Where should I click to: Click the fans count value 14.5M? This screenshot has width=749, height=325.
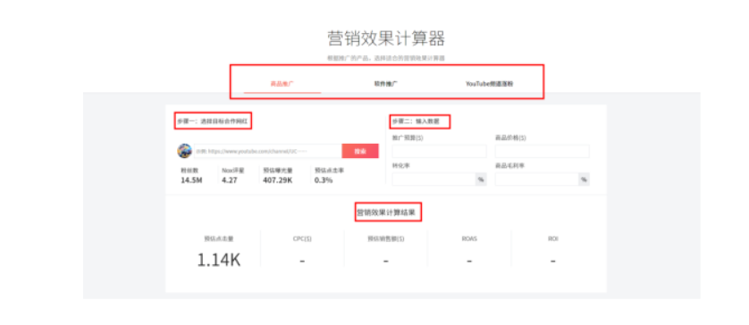click(x=191, y=180)
